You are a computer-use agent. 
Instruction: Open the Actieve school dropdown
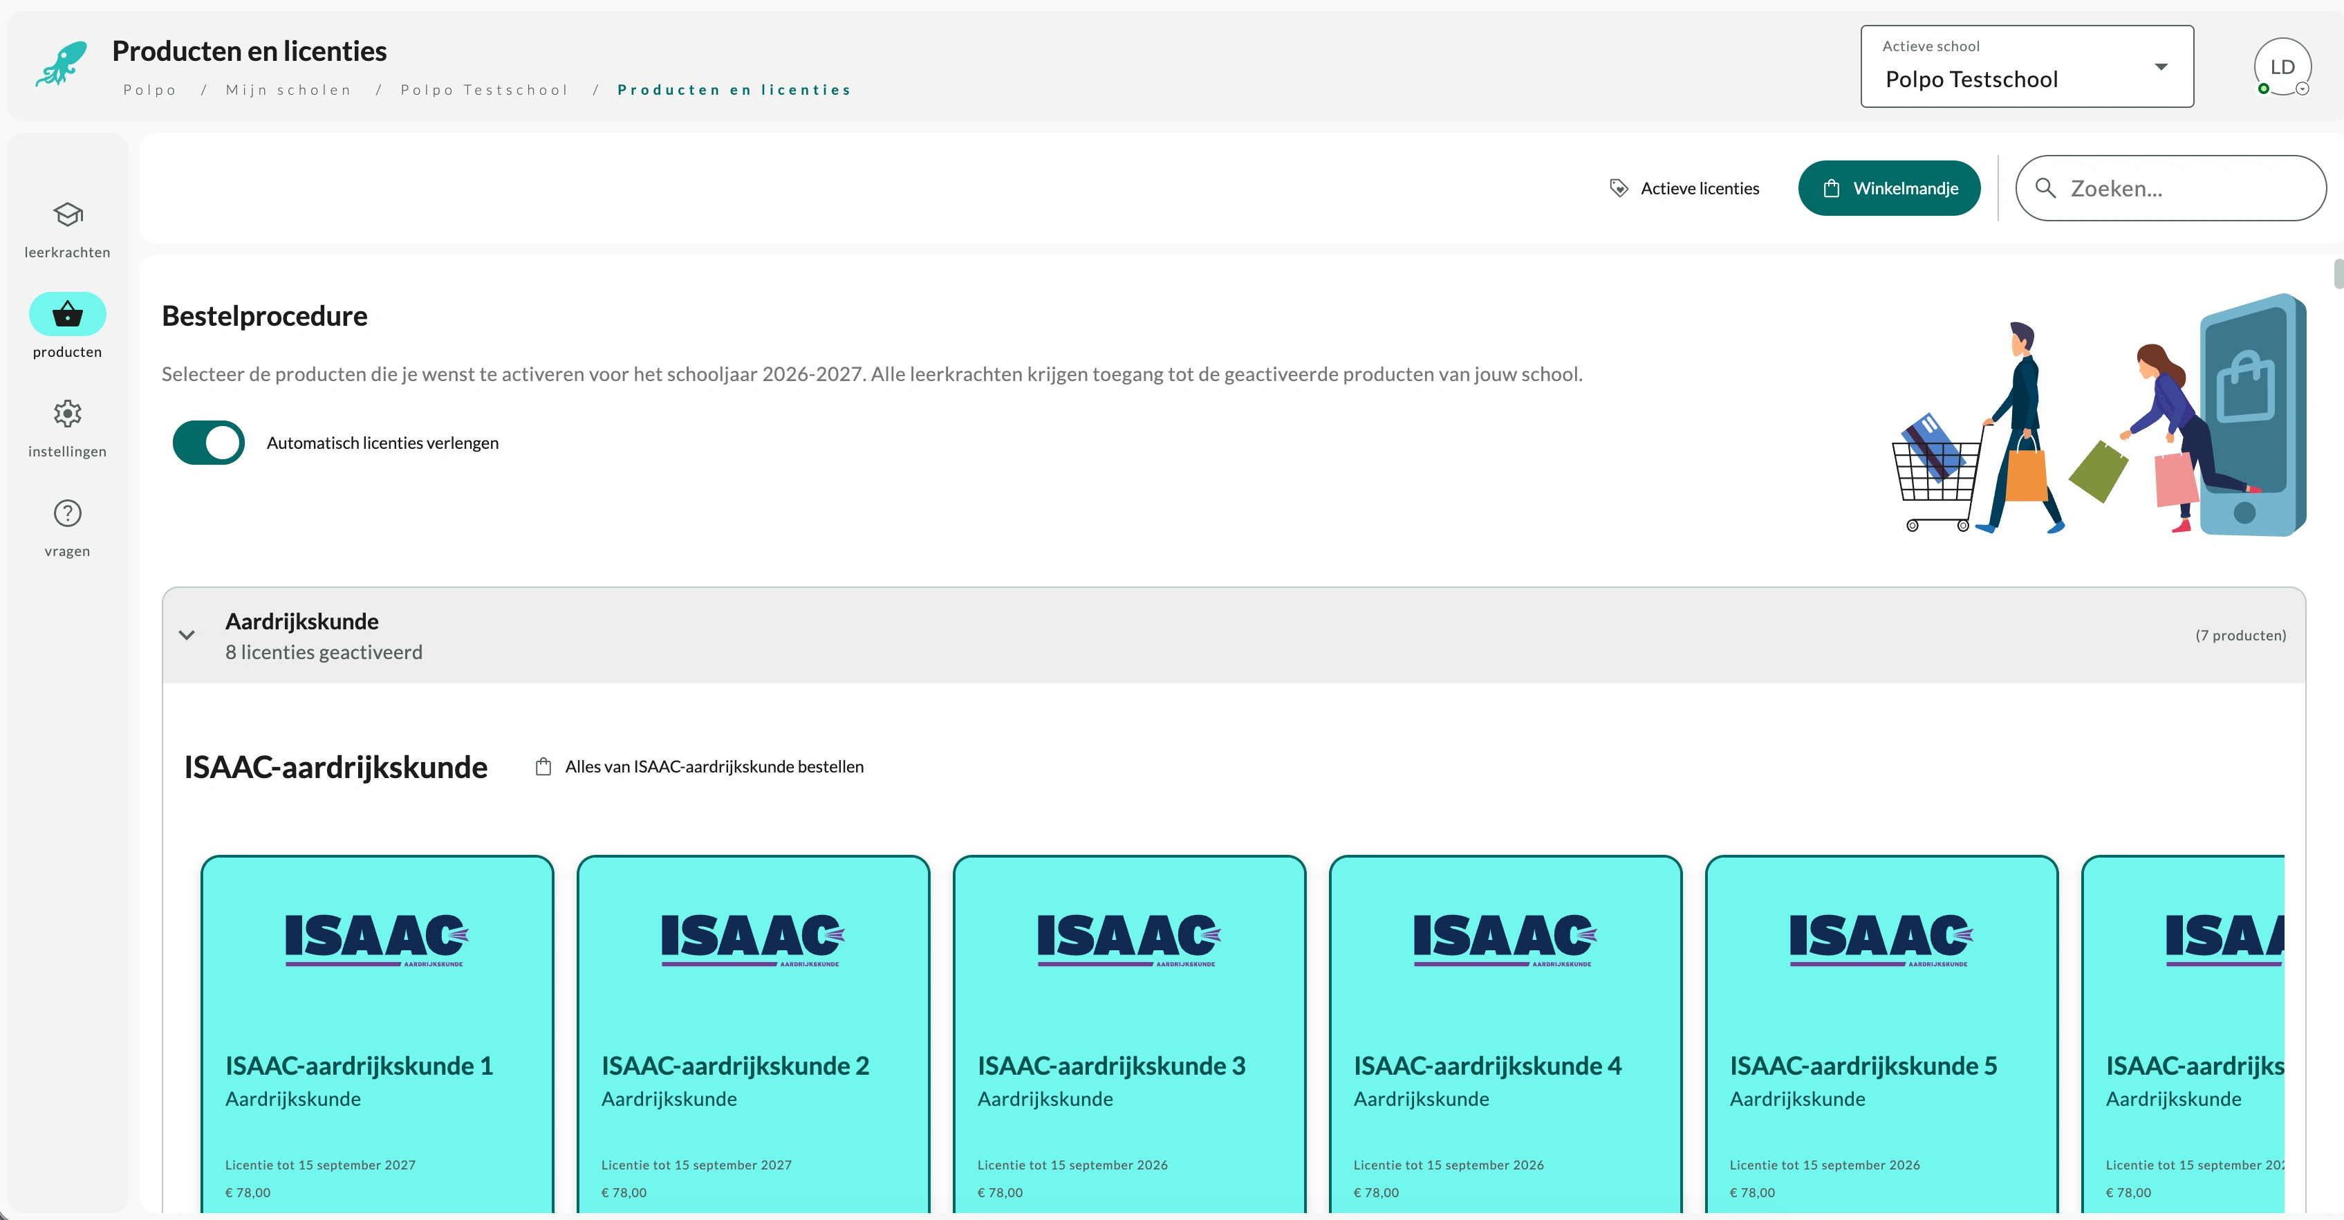click(x=2027, y=66)
